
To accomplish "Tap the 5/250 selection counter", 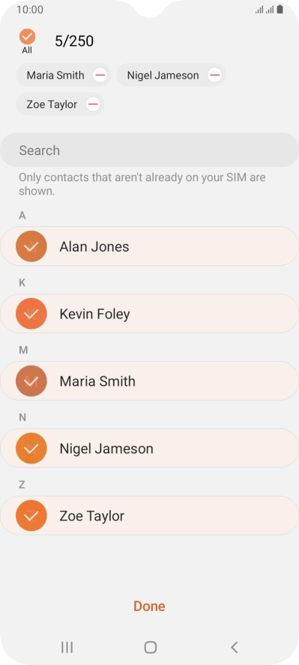I will coord(74,41).
